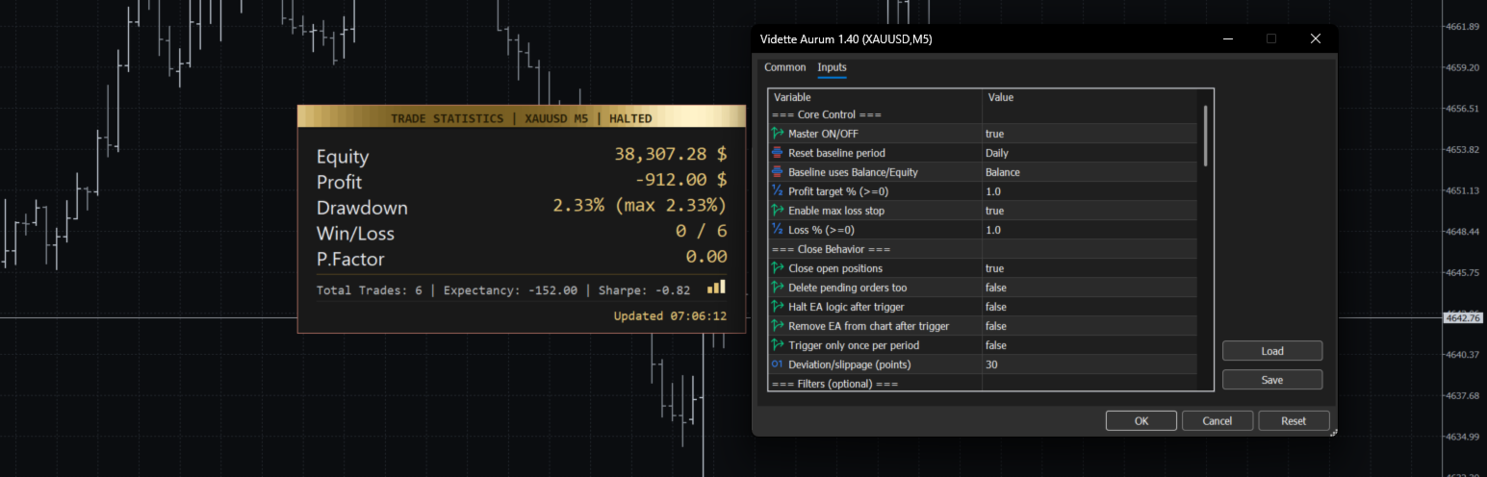Click the Master ON/OFF boolean type icon

778,134
